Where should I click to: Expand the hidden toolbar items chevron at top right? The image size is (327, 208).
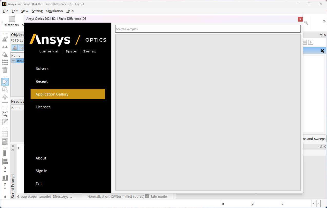(x=324, y=21)
